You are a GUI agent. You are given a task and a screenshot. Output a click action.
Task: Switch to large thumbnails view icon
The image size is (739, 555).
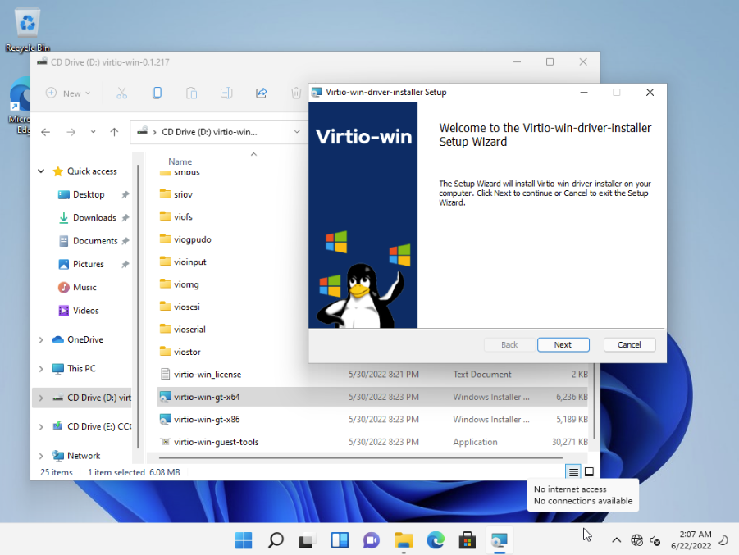tap(589, 471)
